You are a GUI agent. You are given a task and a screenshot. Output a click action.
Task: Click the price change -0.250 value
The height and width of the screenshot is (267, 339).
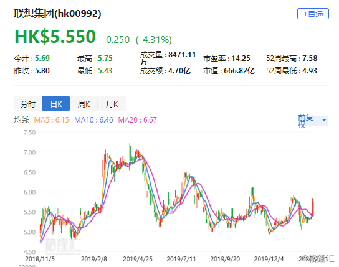click(116, 40)
